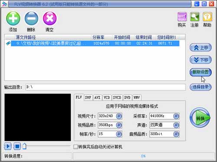The width and height of the screenshot is (217, 162).
Task: Enable 转换完后自动关闭计算机 checkbox
Action: coord(76,147)
